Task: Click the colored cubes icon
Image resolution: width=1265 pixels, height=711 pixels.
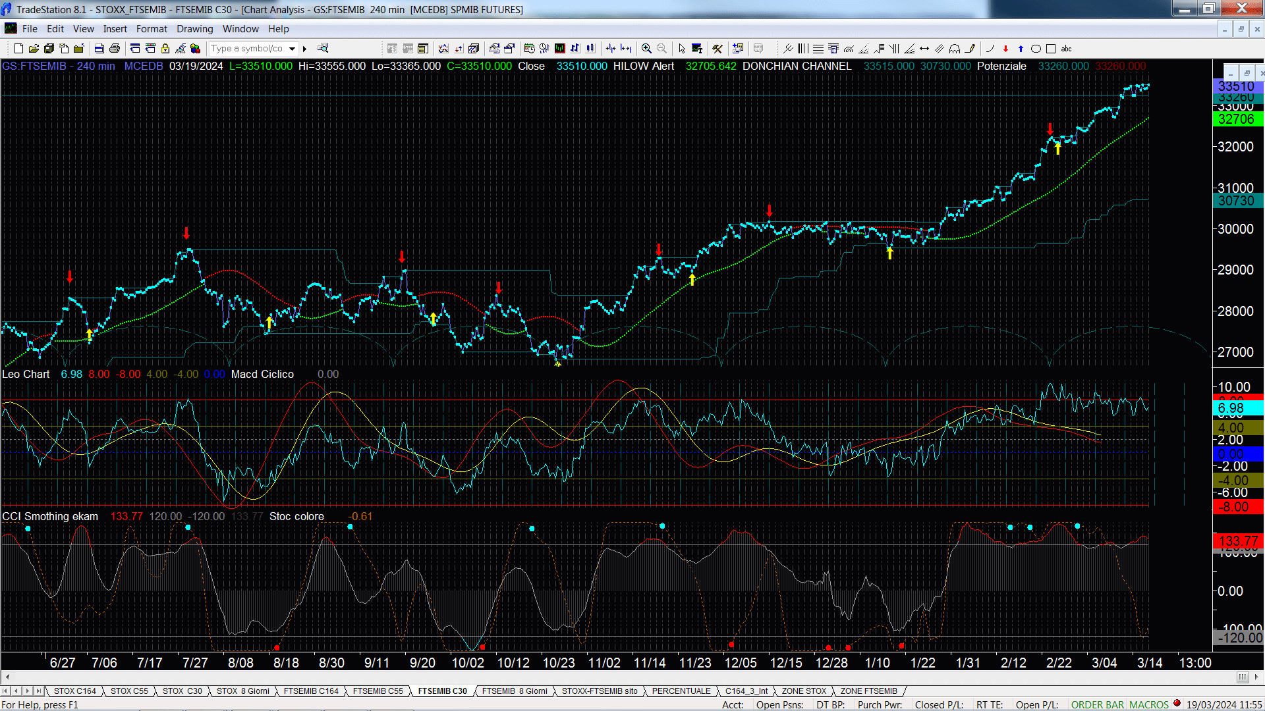Action: [195, 48]
